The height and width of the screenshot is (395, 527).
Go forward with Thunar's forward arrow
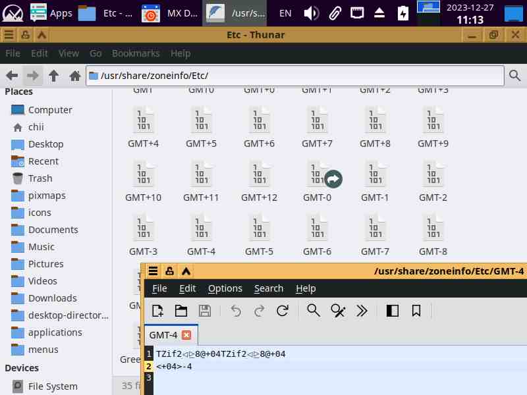32,76
